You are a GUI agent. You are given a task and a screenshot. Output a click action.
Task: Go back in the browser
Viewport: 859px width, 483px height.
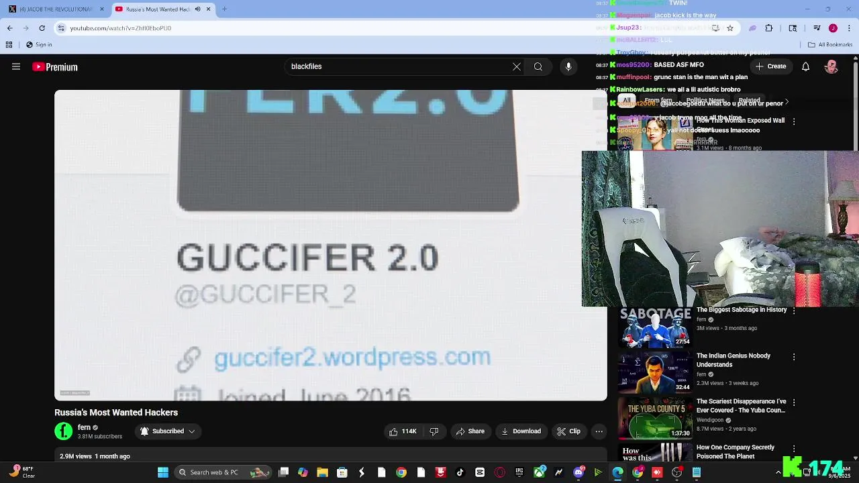(x=9, y=28)
